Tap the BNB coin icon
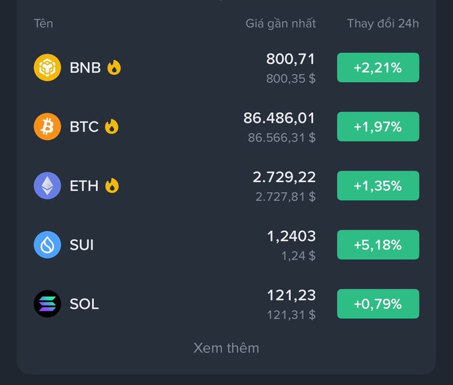 (x=47, y=67)
